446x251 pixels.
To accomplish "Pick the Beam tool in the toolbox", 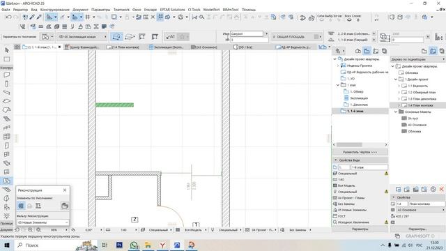I will click(7, 93).
